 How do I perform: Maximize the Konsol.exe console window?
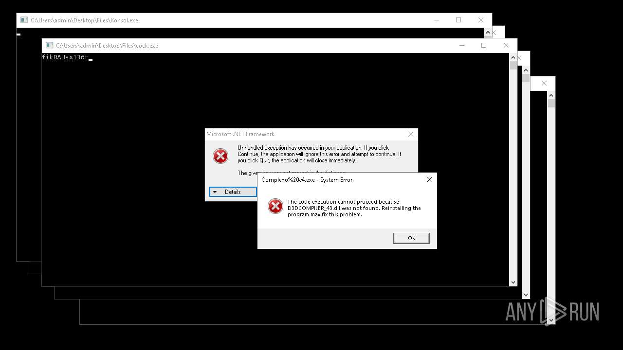tap(458, 20)
